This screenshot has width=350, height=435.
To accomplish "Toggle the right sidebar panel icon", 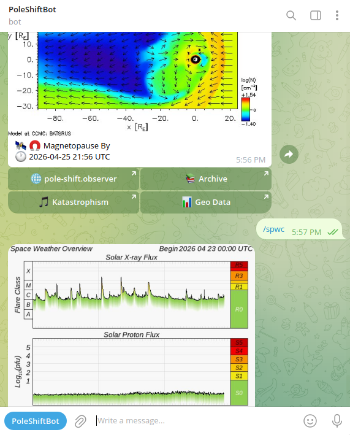I will coord(315,15).
